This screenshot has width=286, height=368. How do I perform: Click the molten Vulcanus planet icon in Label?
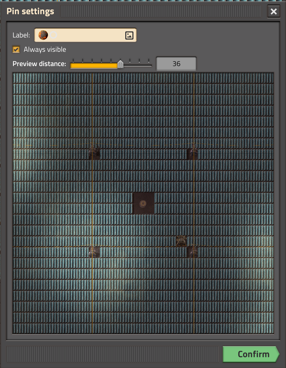pos(43,35)
